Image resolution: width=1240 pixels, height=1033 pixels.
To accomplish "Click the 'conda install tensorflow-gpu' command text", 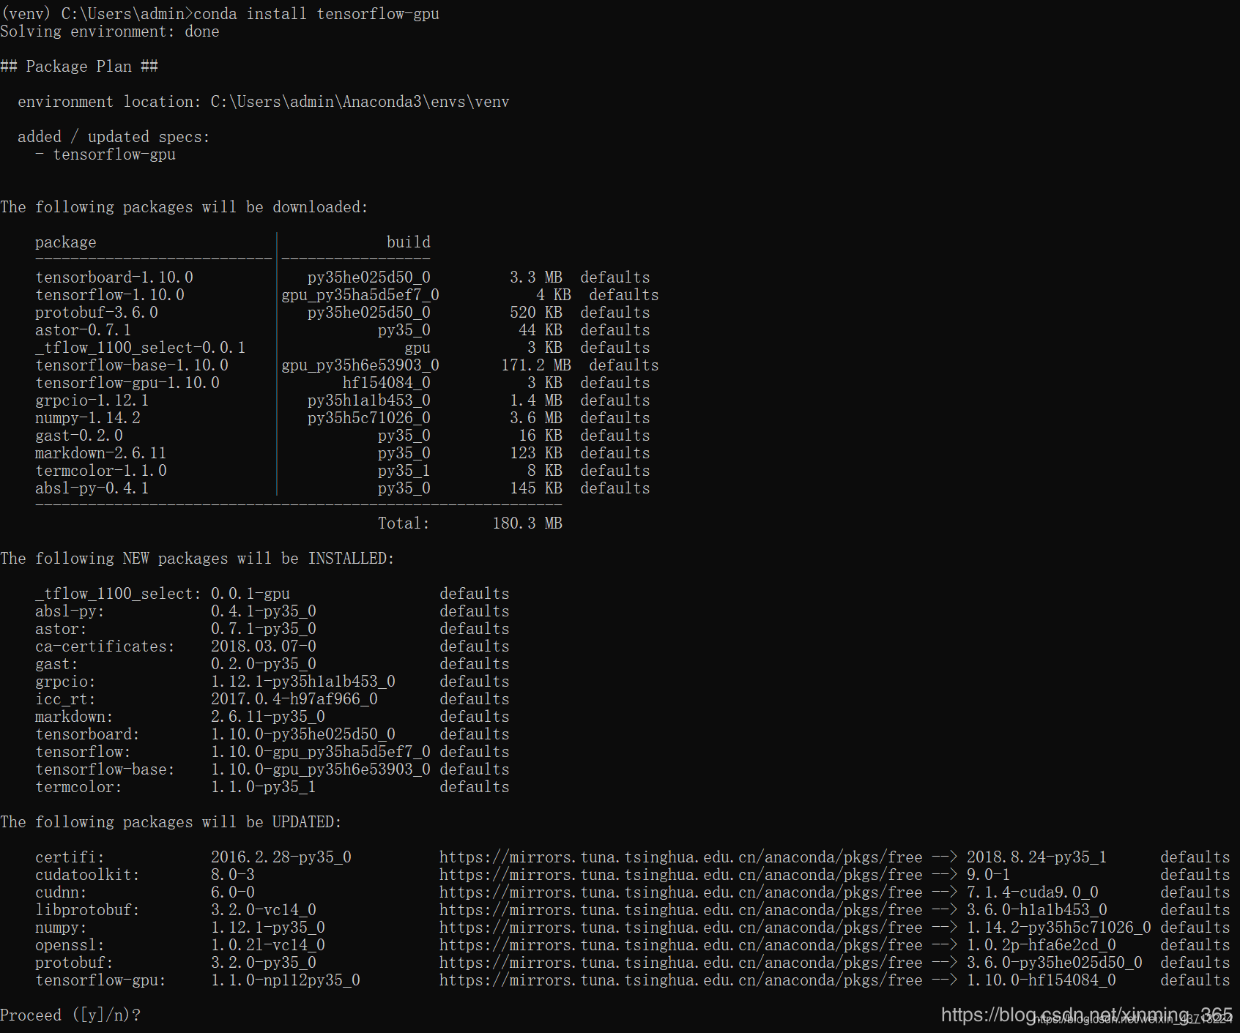I will pyautogui.click(x=316, y=14).
